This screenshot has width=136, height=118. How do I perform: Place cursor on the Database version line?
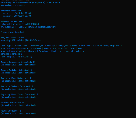[11, 11]
